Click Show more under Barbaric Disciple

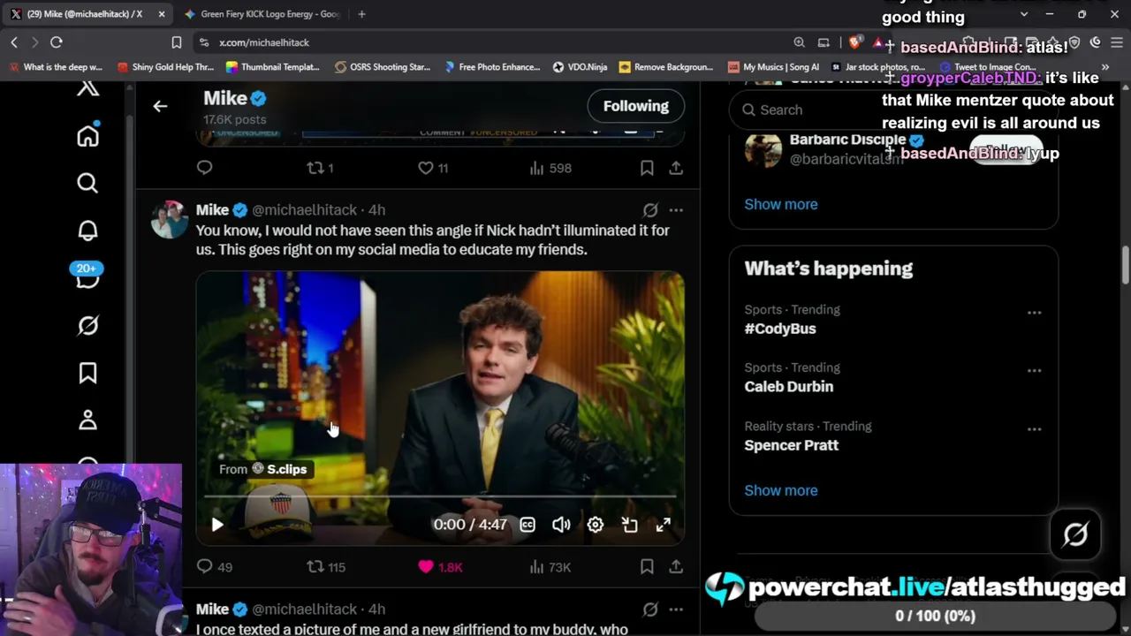pyautogui.click(x=781, y=204)
